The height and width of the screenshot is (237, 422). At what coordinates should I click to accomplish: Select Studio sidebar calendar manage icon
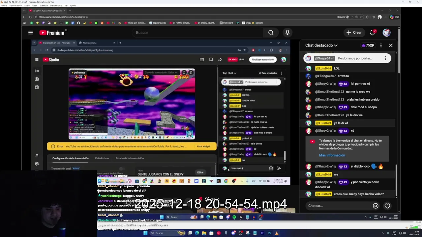click(x=37, y=87)
